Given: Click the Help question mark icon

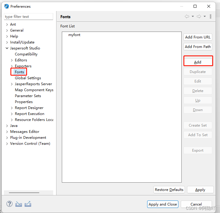Looking at the screenshot, I should coord(10,204).
